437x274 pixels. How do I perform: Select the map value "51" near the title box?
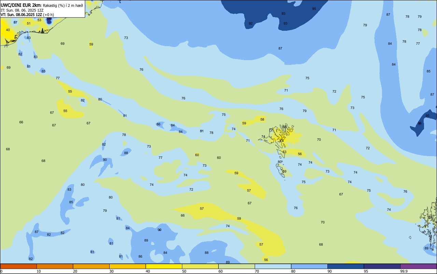click(x=29, y=24)
